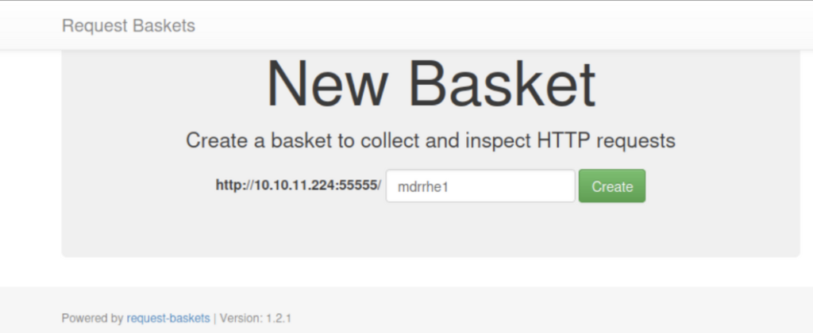Click the basket URL prefix label
This screenshot has width=813, height=333.
pyautogui.click(x=299, y=186)
